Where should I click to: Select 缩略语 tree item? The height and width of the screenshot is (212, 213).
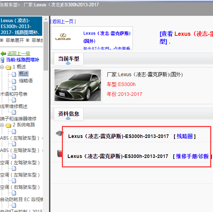pyautogui.click(x=26, y=81)
